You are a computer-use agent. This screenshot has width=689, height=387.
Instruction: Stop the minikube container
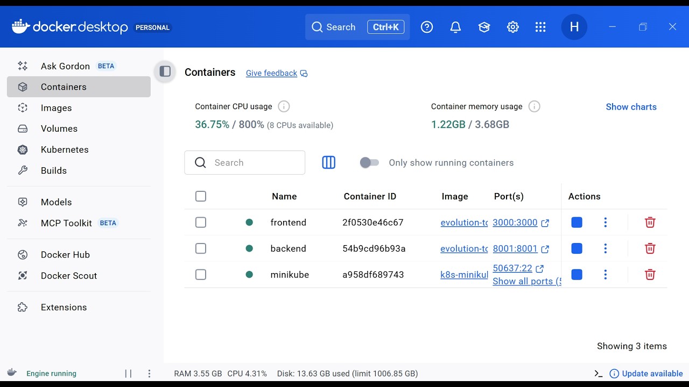576,275
